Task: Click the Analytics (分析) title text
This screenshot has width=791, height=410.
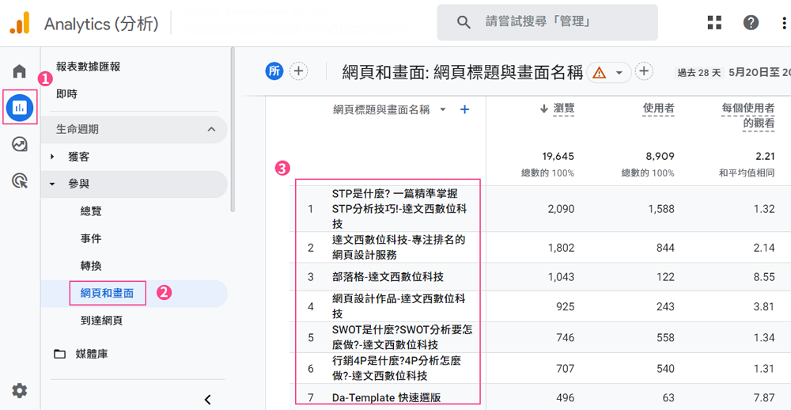Action: pyautogui.click(x=101, y=24)
